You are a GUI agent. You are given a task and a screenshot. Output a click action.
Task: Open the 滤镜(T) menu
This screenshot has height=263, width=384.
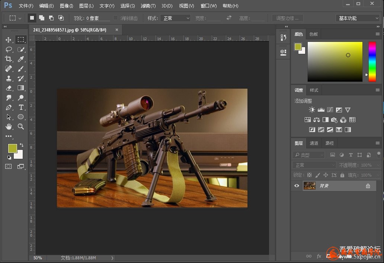(x=148, y=6)
